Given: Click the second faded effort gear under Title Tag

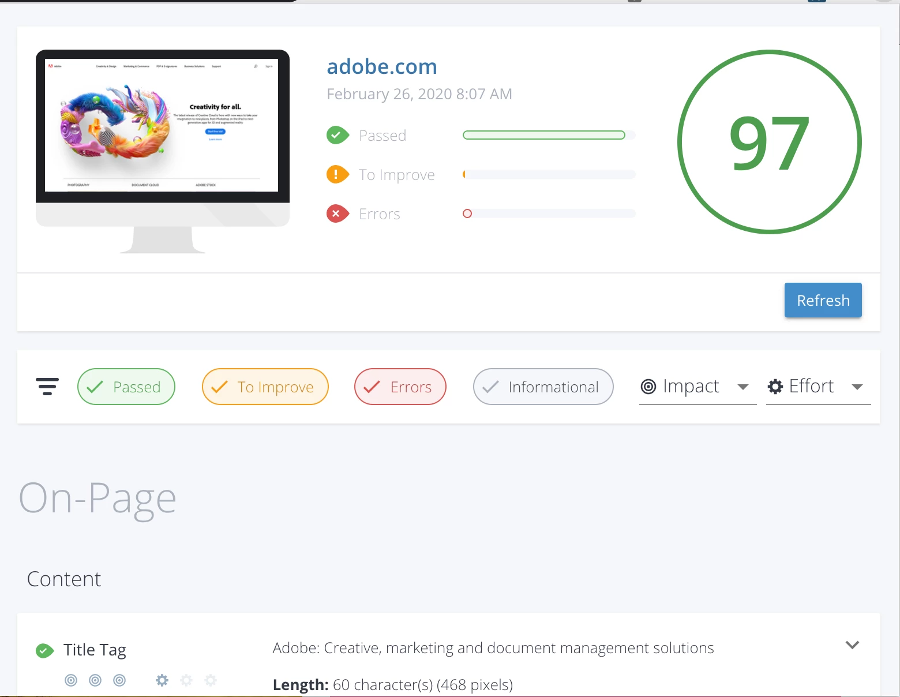Looking at the screenshot, I should click(x=186, y=680).
